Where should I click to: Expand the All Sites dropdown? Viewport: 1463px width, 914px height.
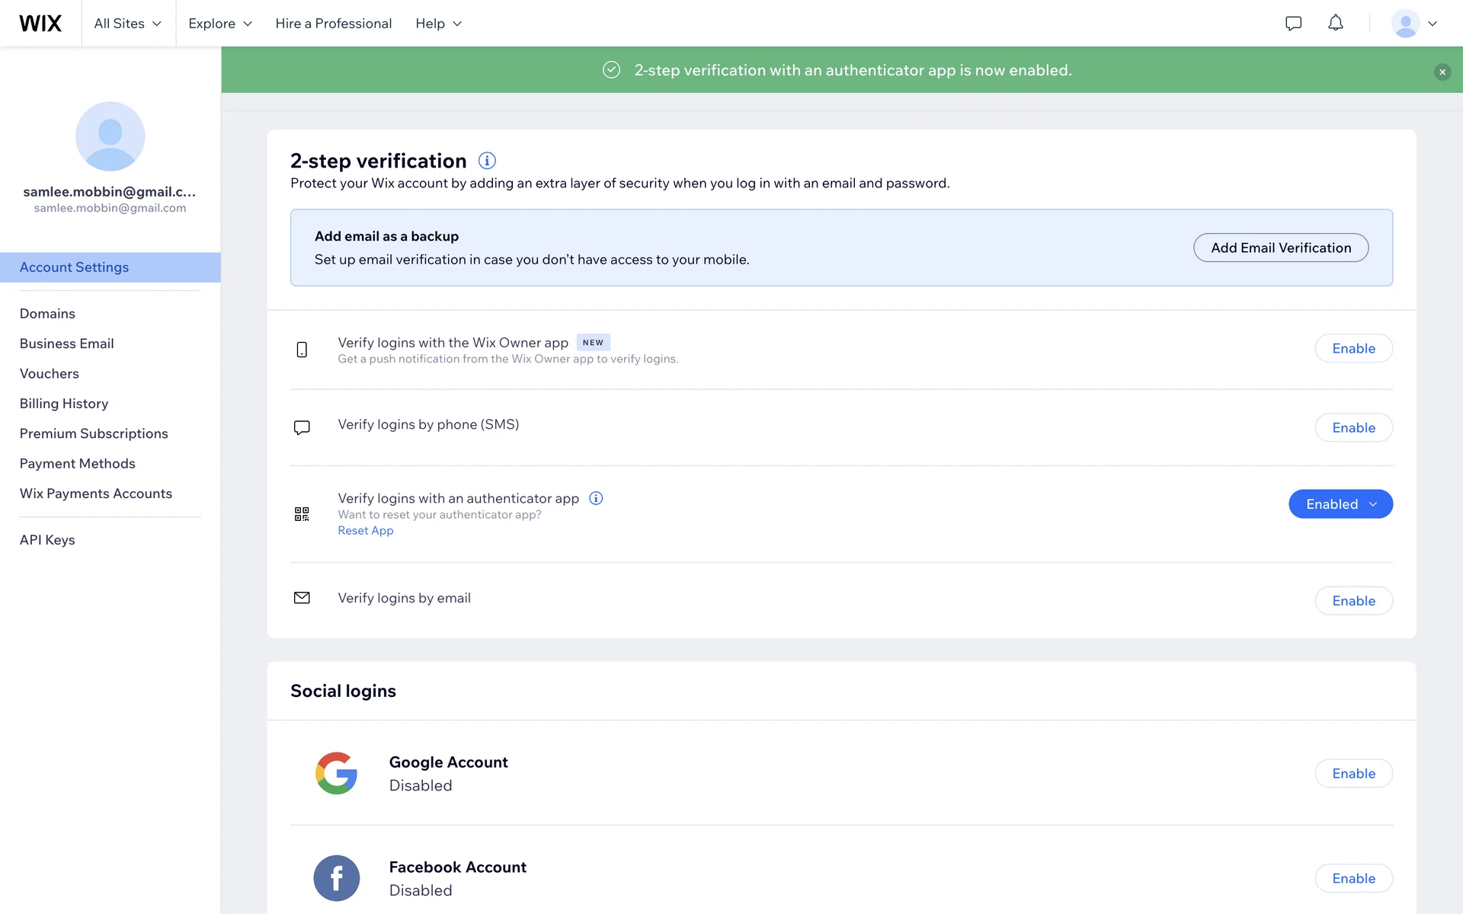(127, 24)
